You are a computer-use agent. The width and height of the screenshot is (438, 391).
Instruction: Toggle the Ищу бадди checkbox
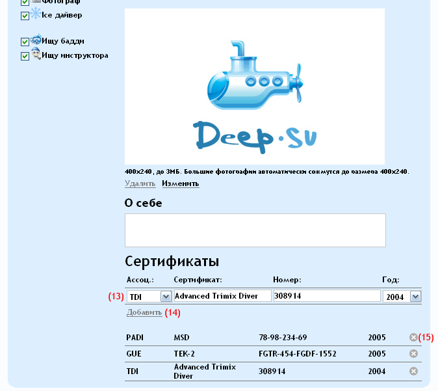(25, 42)
